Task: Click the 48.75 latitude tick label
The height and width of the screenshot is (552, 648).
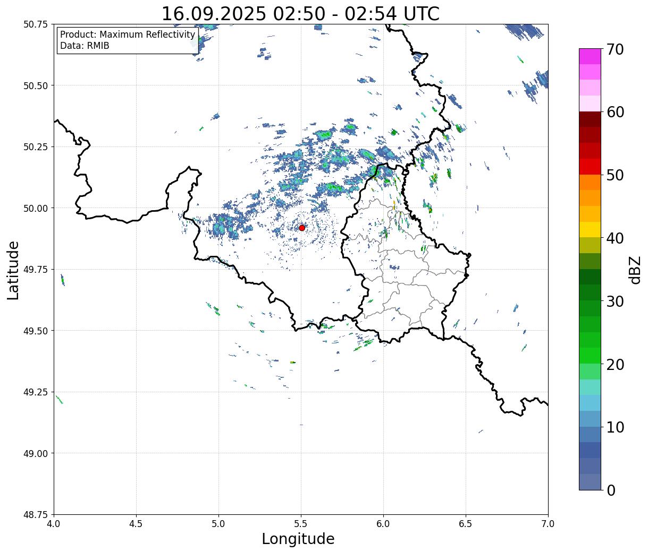Action: click(x=36, y=515)
